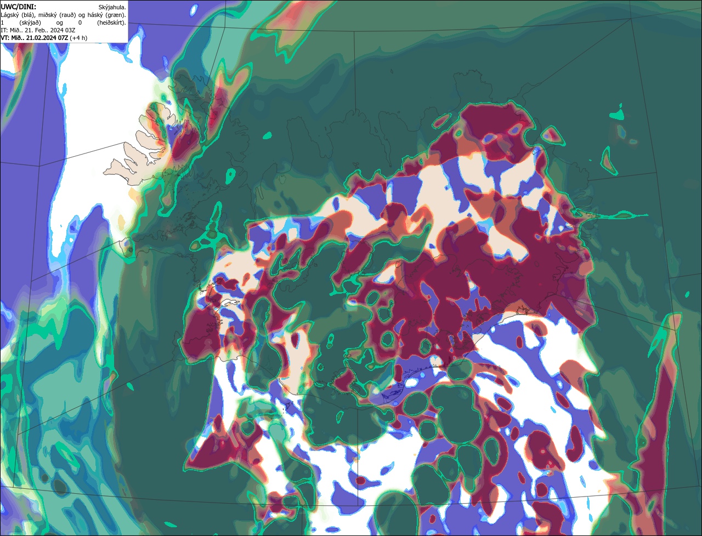Image resolution: width=702 pixels, height=536 pixels.
Task: Click the 'IT: Mið.. 21. Feb.. 2024 03Z' line
Action: point(38,30)
